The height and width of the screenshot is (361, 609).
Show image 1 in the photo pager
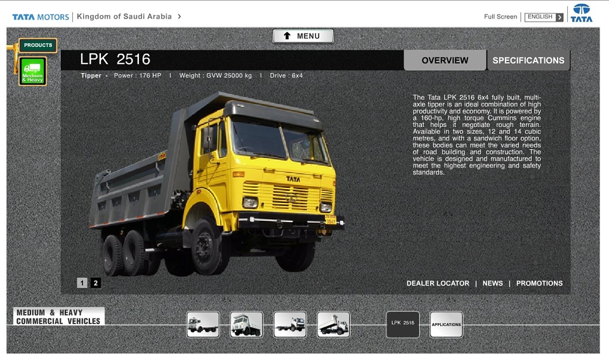pyautogui.click(x=82, y=283)
